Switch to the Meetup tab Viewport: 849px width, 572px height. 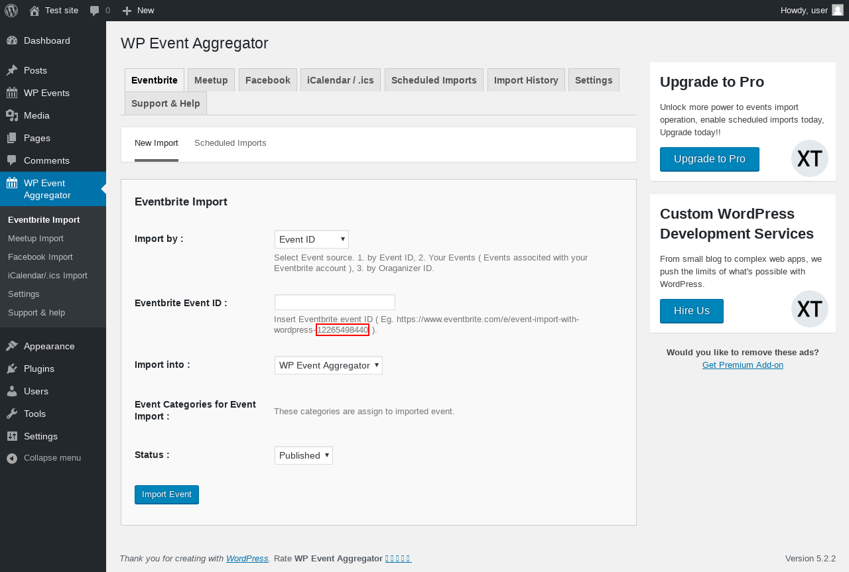(211, 80)
